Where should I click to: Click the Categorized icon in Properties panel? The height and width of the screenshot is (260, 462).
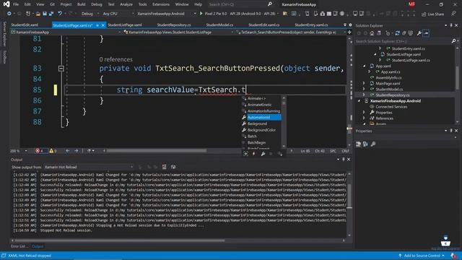click(358, 144)
